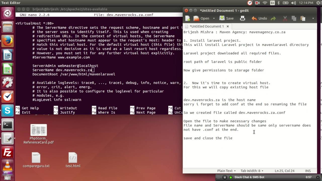Image resolution: width=322 pixels, height=181 pixels.
Task: Open the Ubuntu Dash launcher
Action: coord(8,13)
